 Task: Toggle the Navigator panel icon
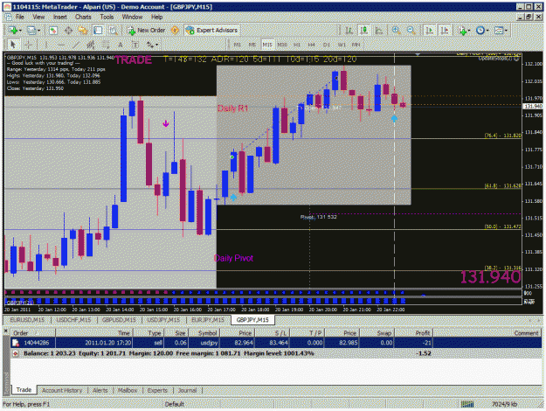(x=83, y=31)
